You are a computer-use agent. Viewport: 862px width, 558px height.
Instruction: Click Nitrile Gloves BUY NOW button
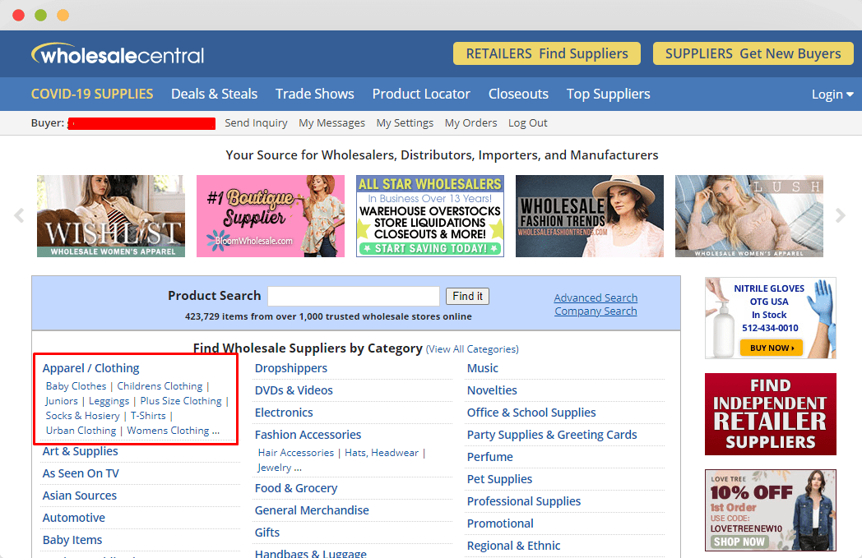(772, 348)
